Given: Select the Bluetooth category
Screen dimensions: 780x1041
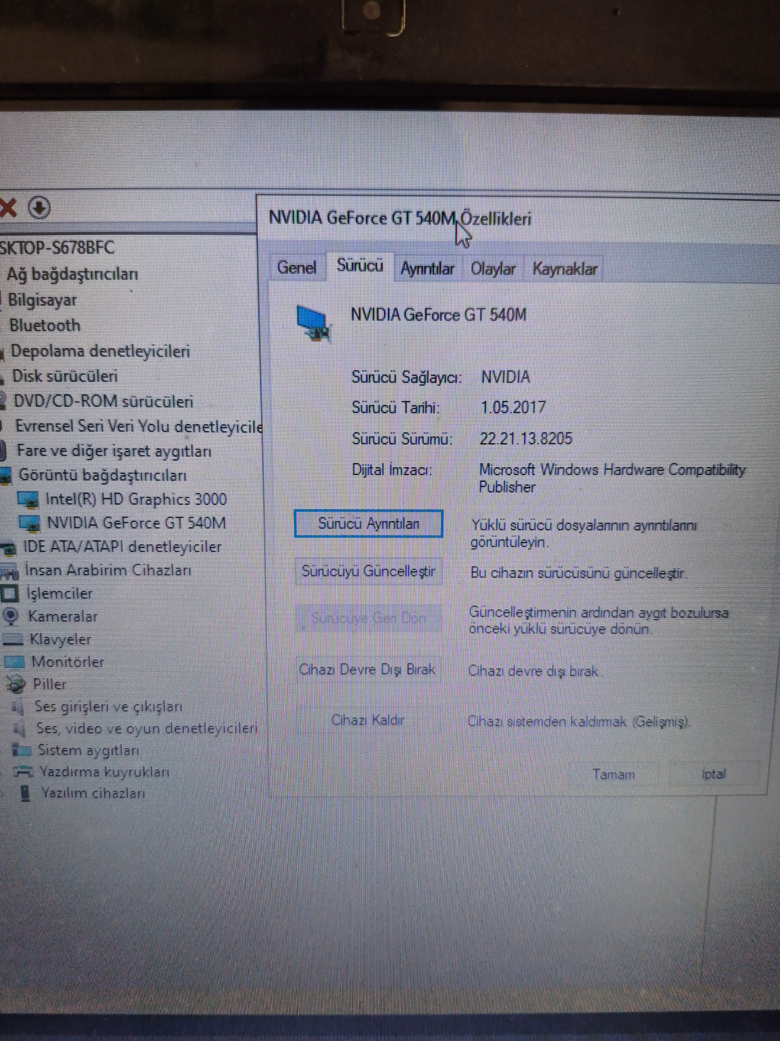Looking at the screenshot, I should 45,325.
